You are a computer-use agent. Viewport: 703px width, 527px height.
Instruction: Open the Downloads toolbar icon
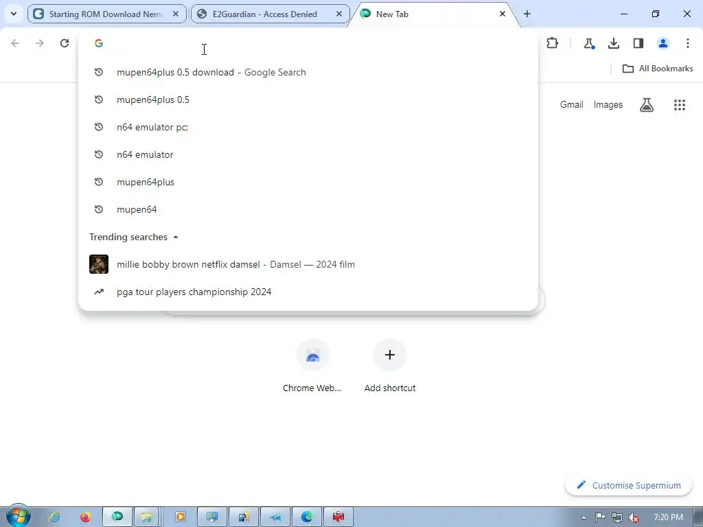coord(613,43)
